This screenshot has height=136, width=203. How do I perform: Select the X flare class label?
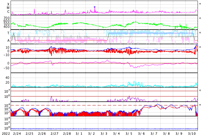[x=8, y=4]
